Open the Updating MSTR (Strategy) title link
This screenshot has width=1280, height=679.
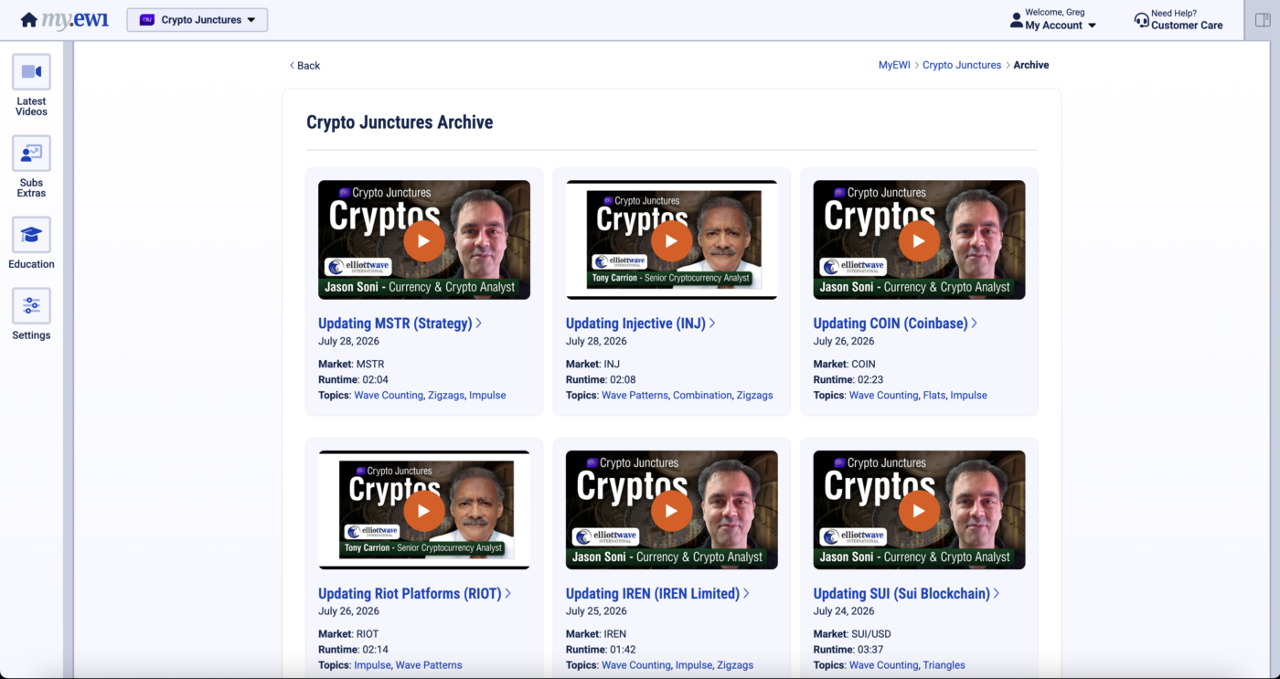coord(400,323)
